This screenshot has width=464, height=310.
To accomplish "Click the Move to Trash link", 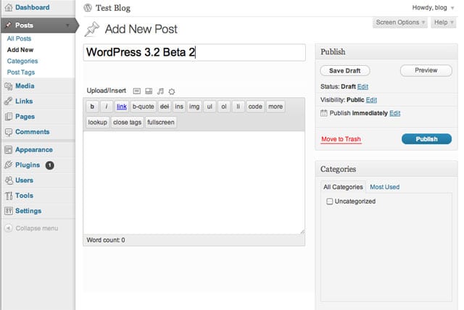I will [x=341, y=139].
